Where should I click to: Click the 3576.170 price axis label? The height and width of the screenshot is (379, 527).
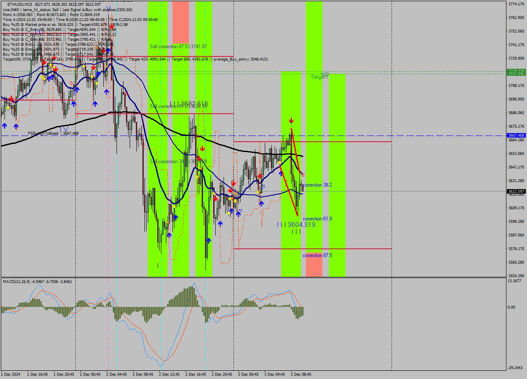pos(516,248)
